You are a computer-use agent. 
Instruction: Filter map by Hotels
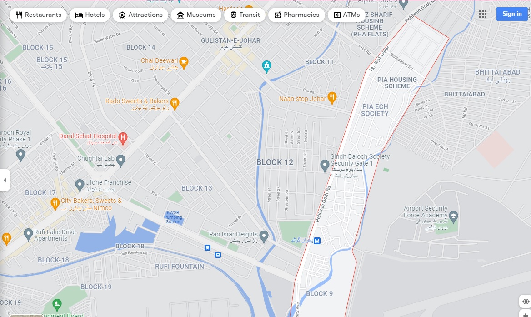point(90,15)
